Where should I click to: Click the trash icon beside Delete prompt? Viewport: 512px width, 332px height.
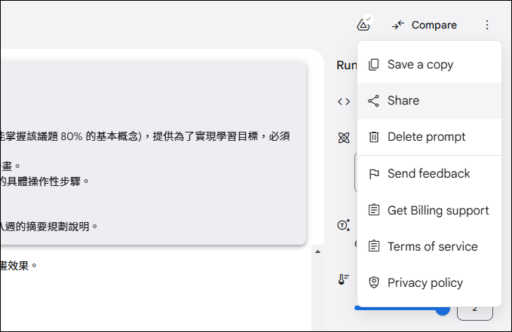click(373, 137)
